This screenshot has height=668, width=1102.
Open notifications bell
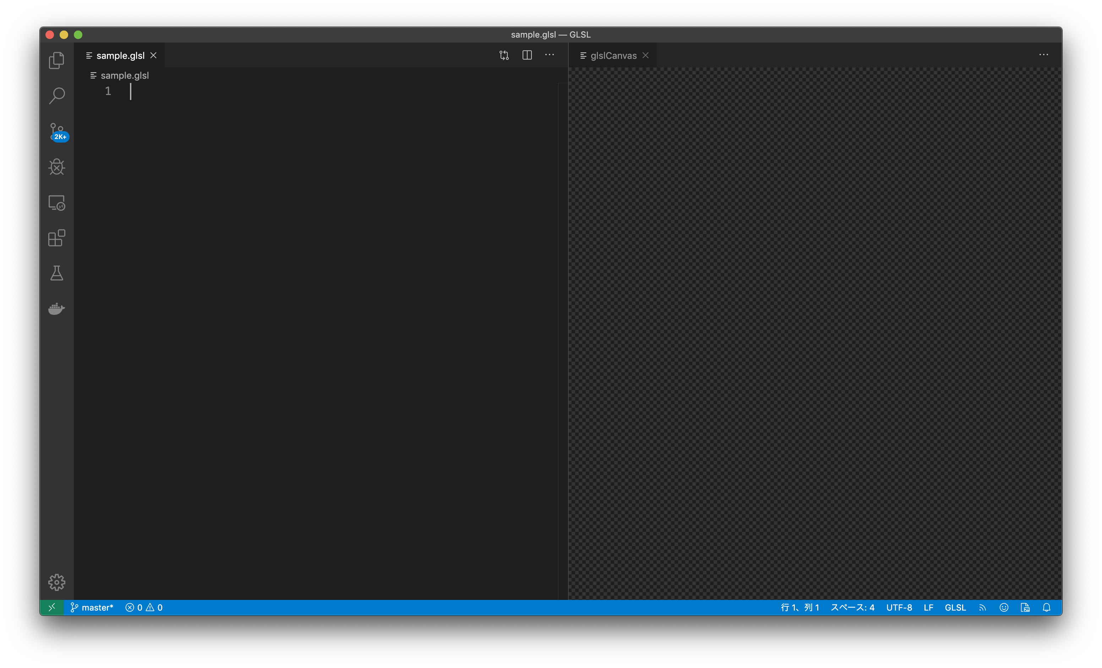click(x=1047, y=607)
